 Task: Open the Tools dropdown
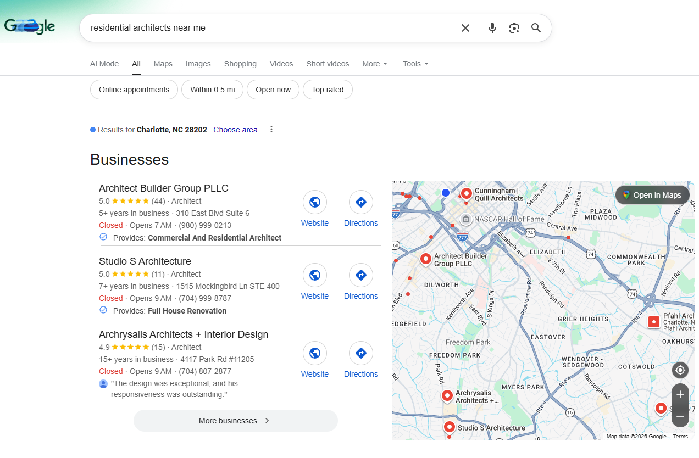pos(415,64)
